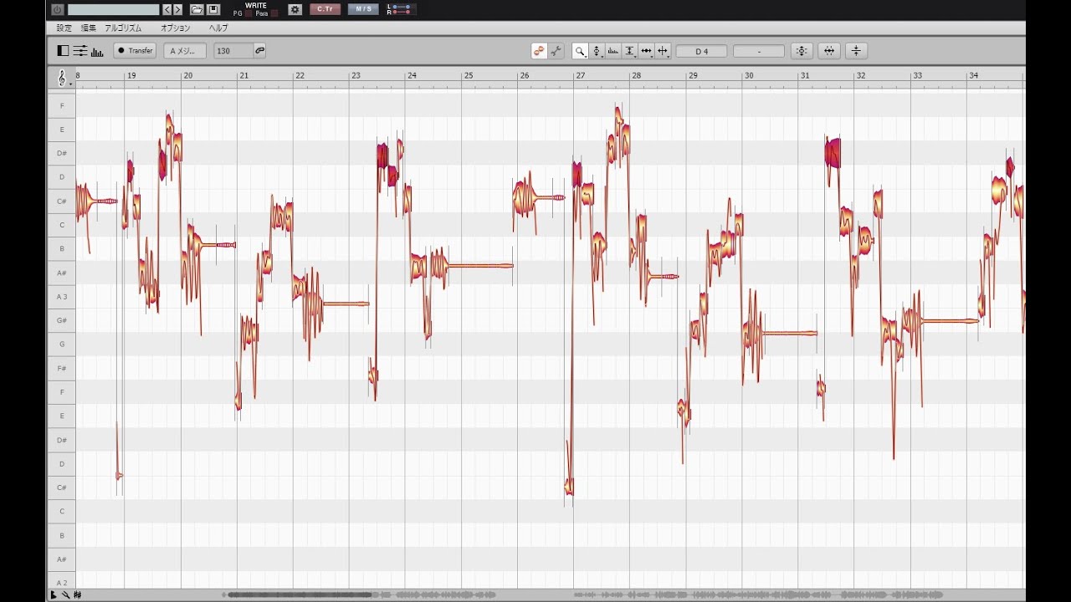The height and width of the screenshot is (602, 1071).
Task: Select the note assignment wrench icon
Action: coord(556,51)
